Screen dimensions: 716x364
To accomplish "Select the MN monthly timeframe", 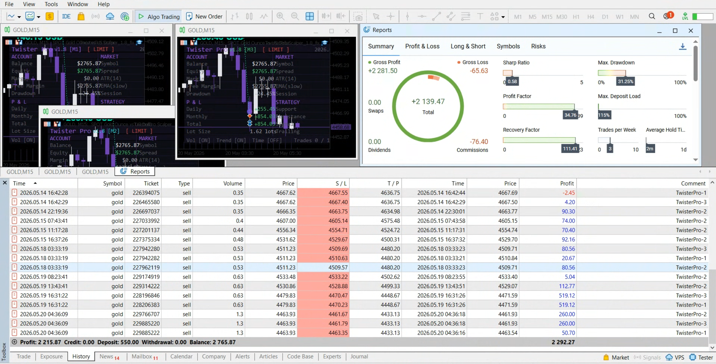I will pyautogui.click(x=634, y=17).
